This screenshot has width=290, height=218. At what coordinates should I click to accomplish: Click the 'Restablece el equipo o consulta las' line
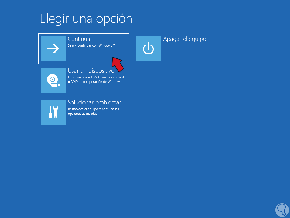(93, 109)
